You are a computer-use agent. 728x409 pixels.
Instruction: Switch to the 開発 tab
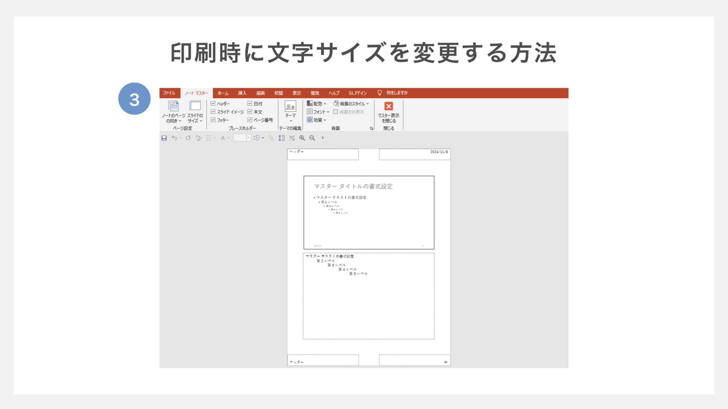point(315,93)
